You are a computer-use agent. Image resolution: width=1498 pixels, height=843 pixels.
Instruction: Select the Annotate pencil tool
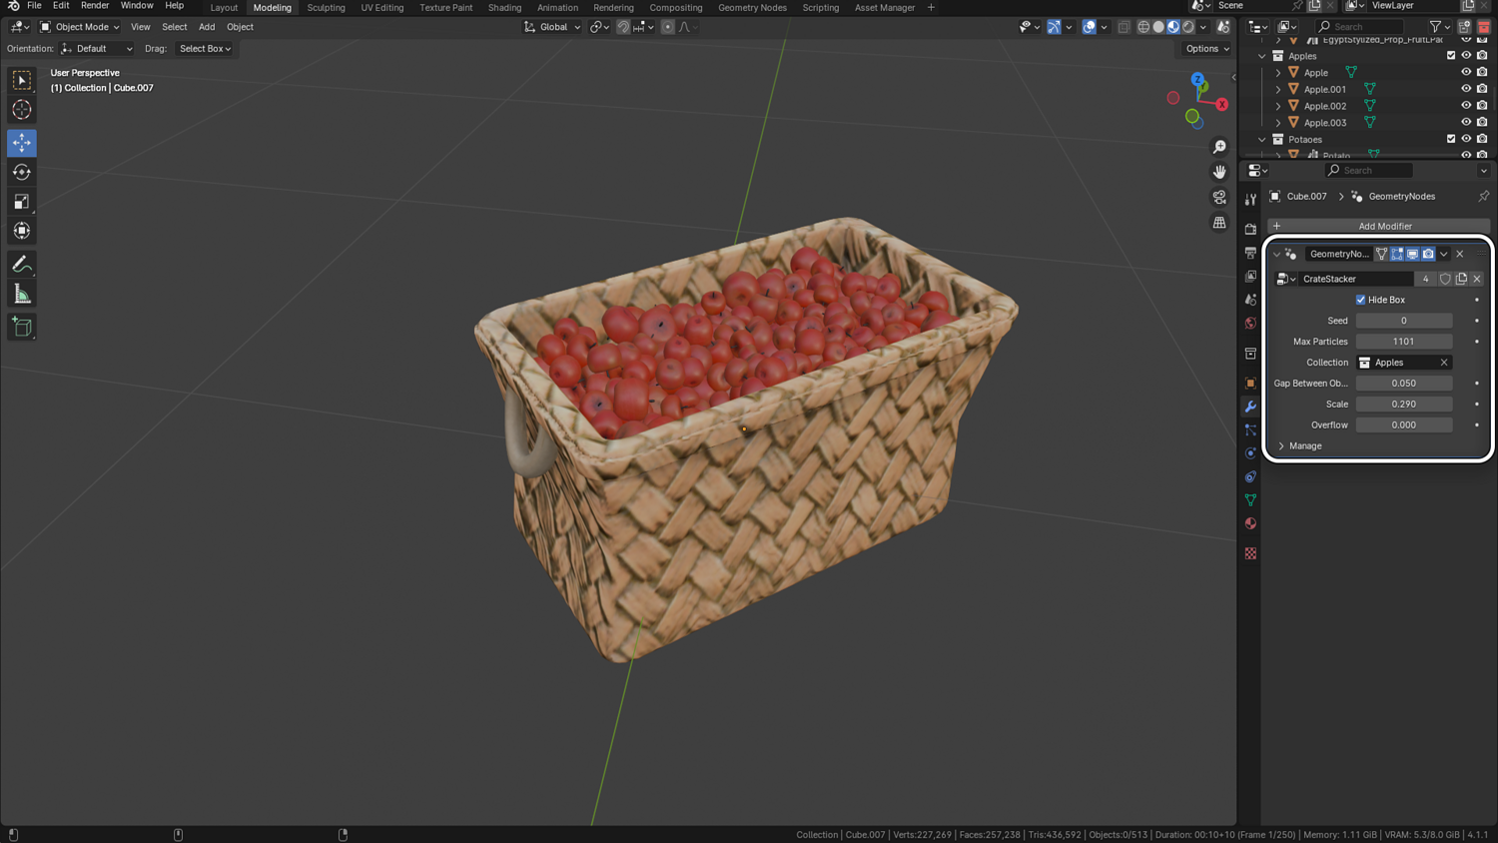coord(22,265)
